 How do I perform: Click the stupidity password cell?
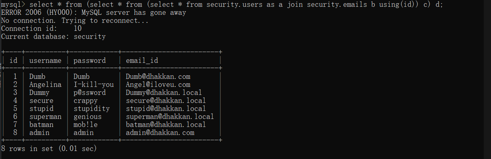(x=92, y=109)
